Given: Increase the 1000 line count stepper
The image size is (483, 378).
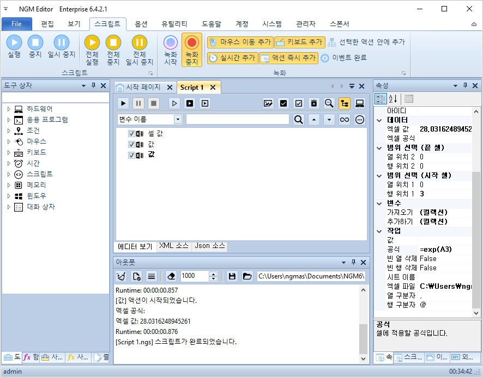Looking at the screenshot, I should point(213,274).
